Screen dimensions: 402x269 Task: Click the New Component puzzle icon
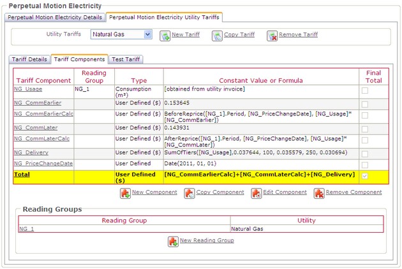coord(125,193)
